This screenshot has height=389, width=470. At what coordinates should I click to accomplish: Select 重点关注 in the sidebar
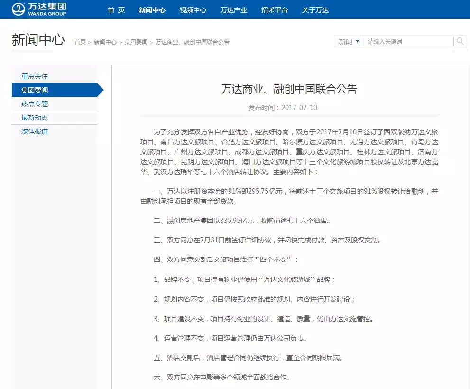click(35, 76)
